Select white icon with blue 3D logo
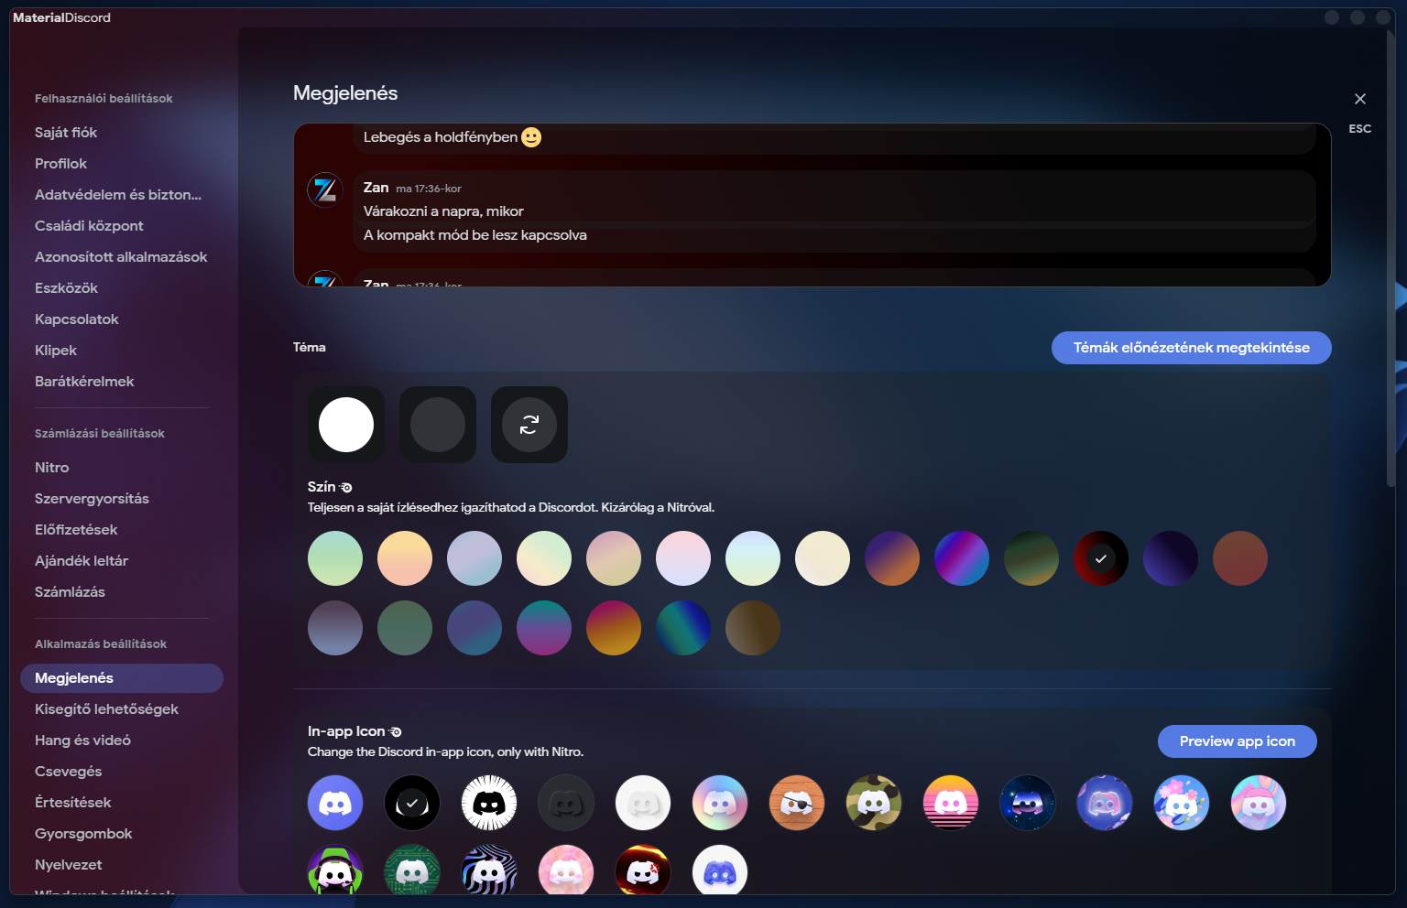Image resolution: width=1407 pixels, height=908 pixels. 720,870
